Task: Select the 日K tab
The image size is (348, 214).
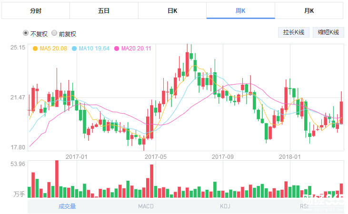Action: [x=172, y=10]
